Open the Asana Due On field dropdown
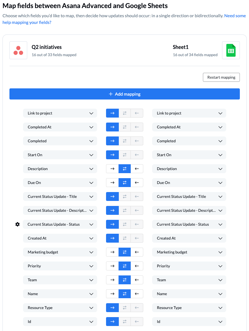Image resolution: width=249 pixels, height=331 pixels. (60, 183)
